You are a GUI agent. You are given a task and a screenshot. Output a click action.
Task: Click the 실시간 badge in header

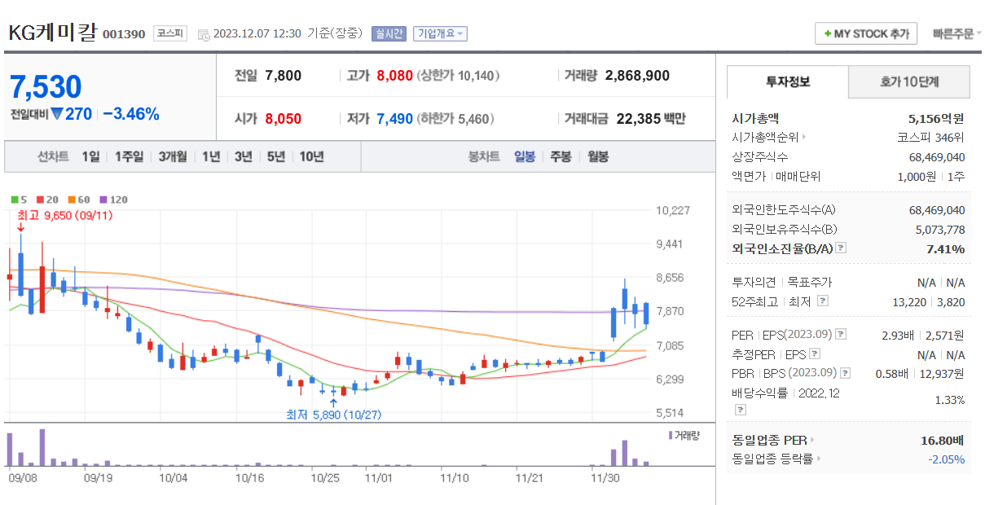(x=389, y=33)
